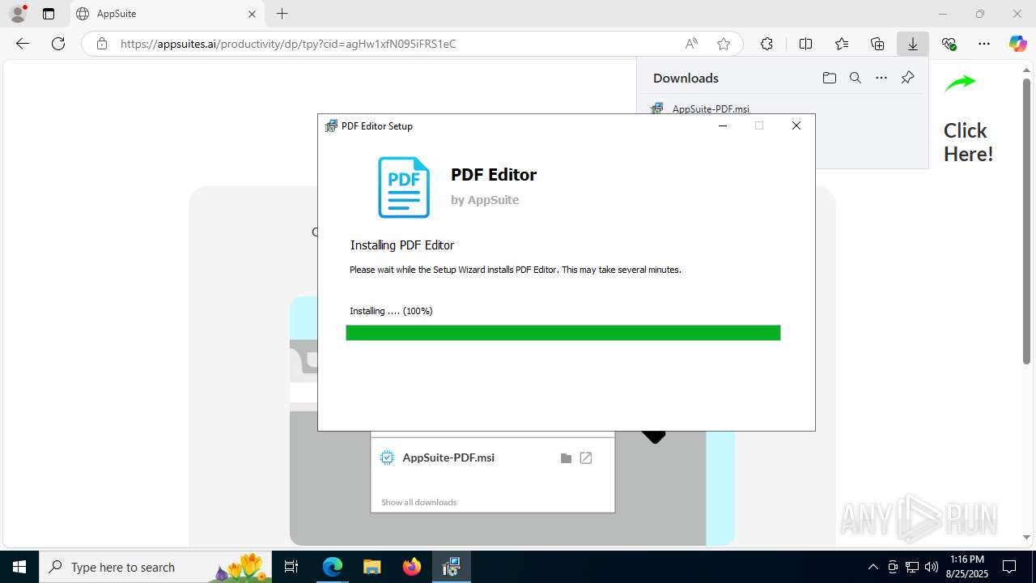The image size is (1036, 583).
Task: Open more options in Downloads panel
Action: click(881, 78)
